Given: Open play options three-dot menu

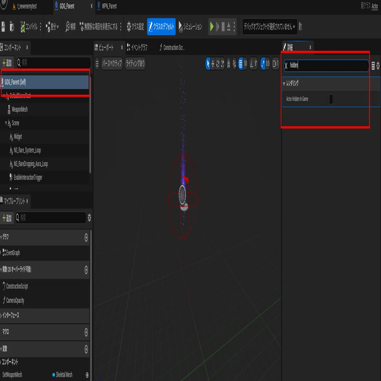Looking at the screenshot, I should (234, 26).
